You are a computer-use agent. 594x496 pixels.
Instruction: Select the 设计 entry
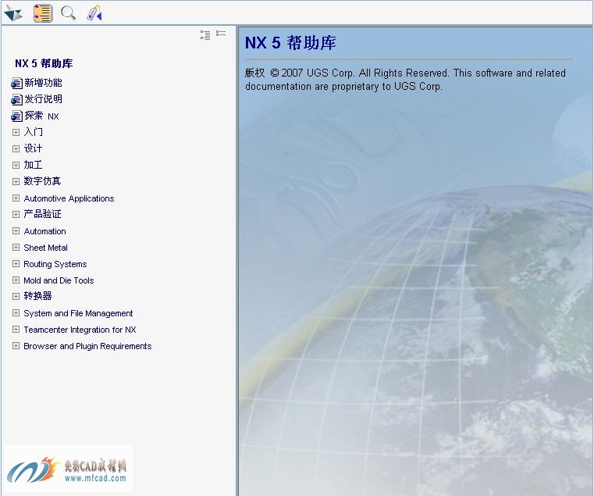click(x=33, y=148)
